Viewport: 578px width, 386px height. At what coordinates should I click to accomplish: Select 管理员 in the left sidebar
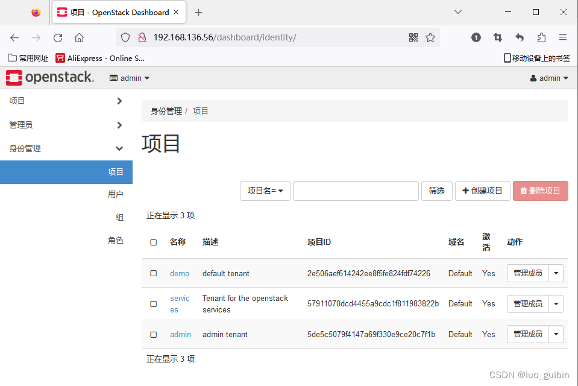tap(21, 124)
